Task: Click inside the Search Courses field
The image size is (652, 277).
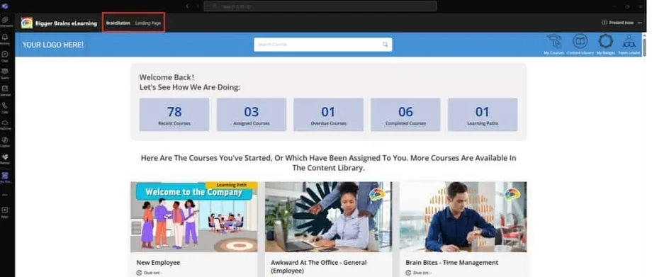Action: (x=322, y=45)
